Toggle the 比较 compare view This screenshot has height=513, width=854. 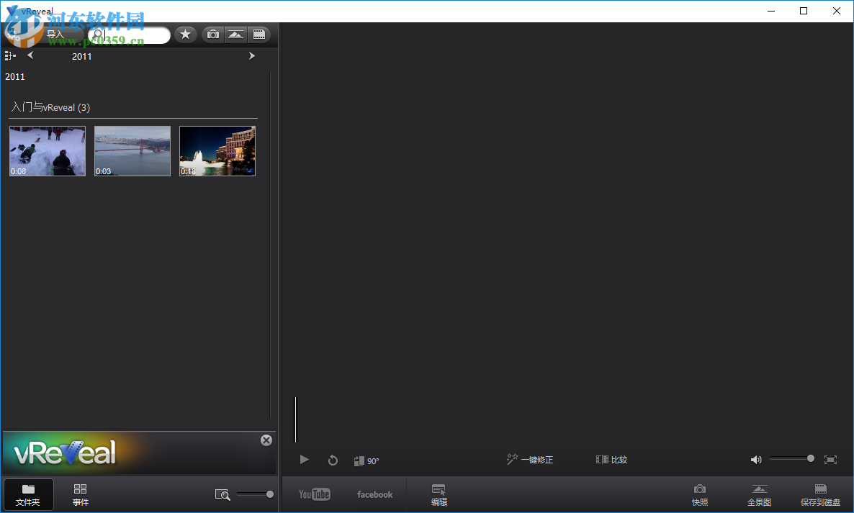tap(611, 460)
